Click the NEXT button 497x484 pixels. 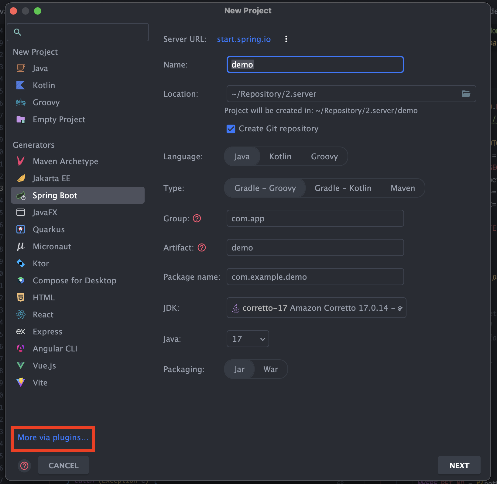tap(459, 465)
